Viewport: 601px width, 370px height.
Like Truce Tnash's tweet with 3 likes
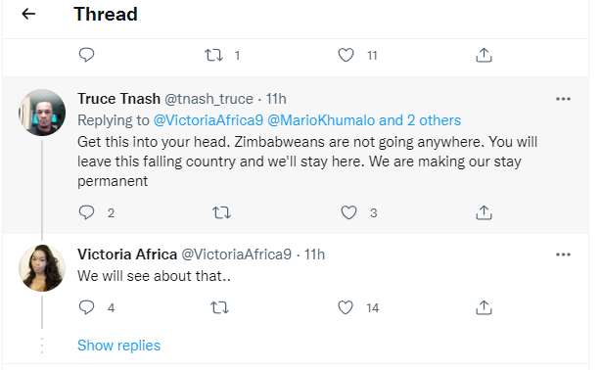(348, 212)
